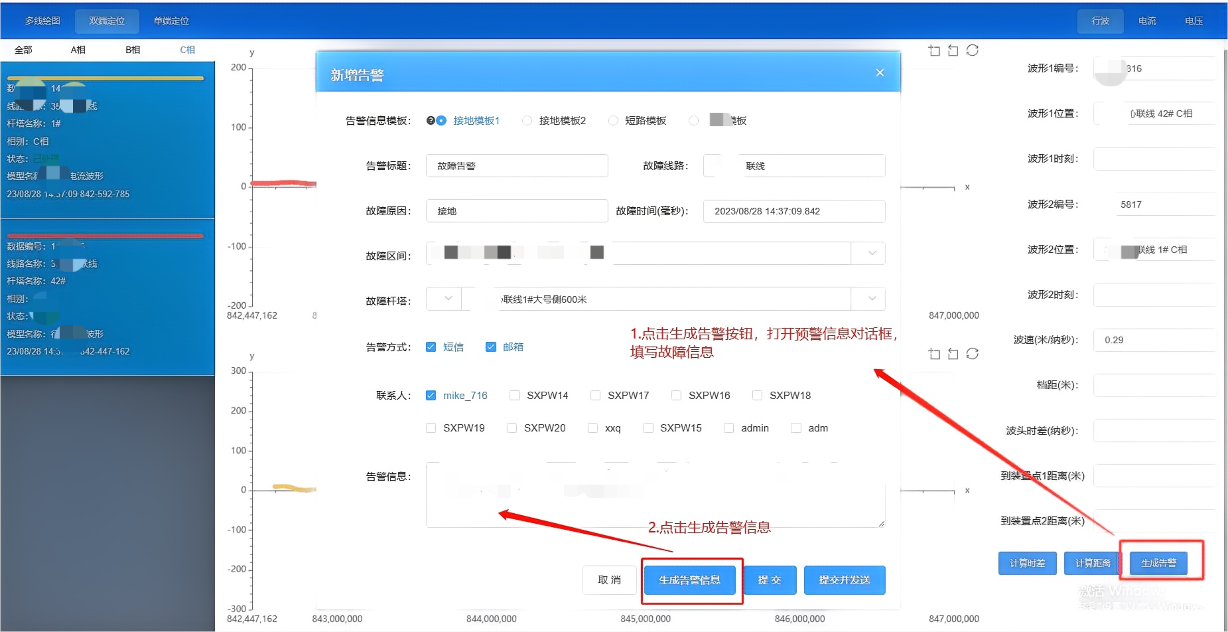1228x632 pixels.
Task: Click restore icon on lower chart
Action: pos(973,354)
